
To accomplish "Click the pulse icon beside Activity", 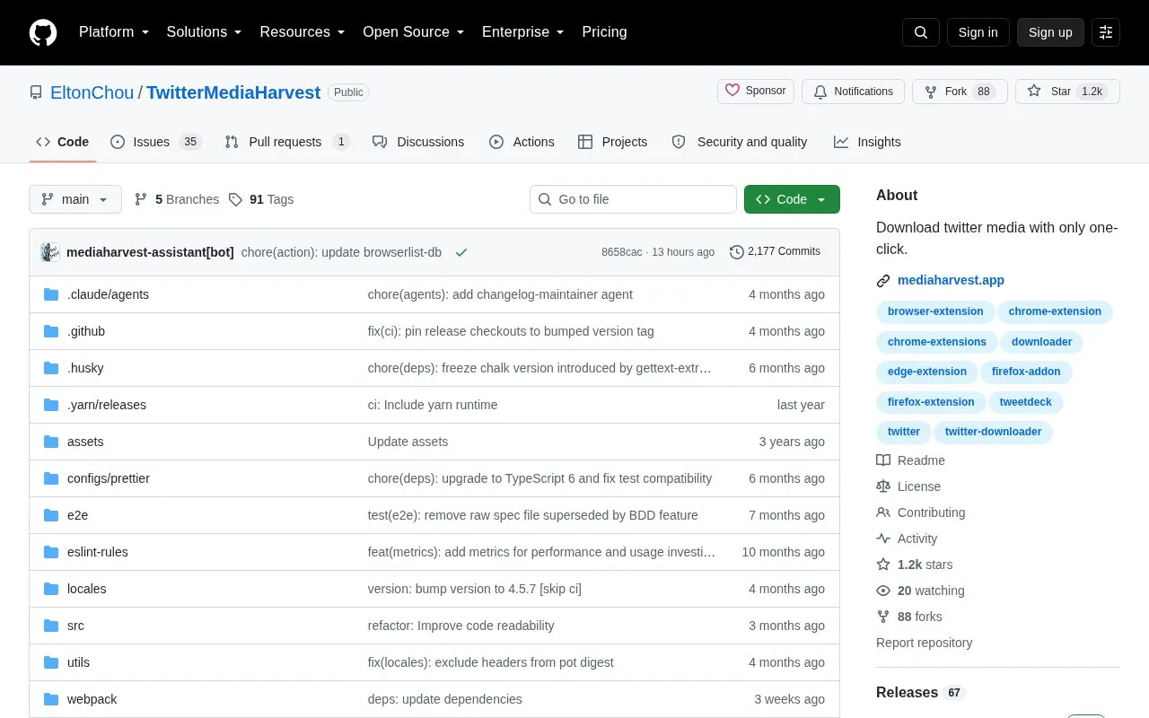I will (883, 538).
